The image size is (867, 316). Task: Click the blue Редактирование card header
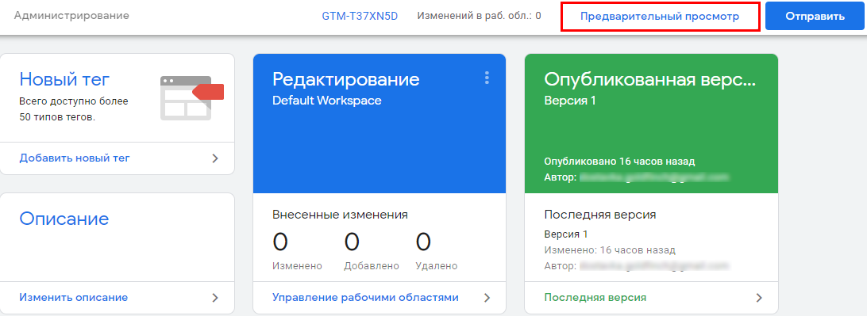[x=380, y=124]
